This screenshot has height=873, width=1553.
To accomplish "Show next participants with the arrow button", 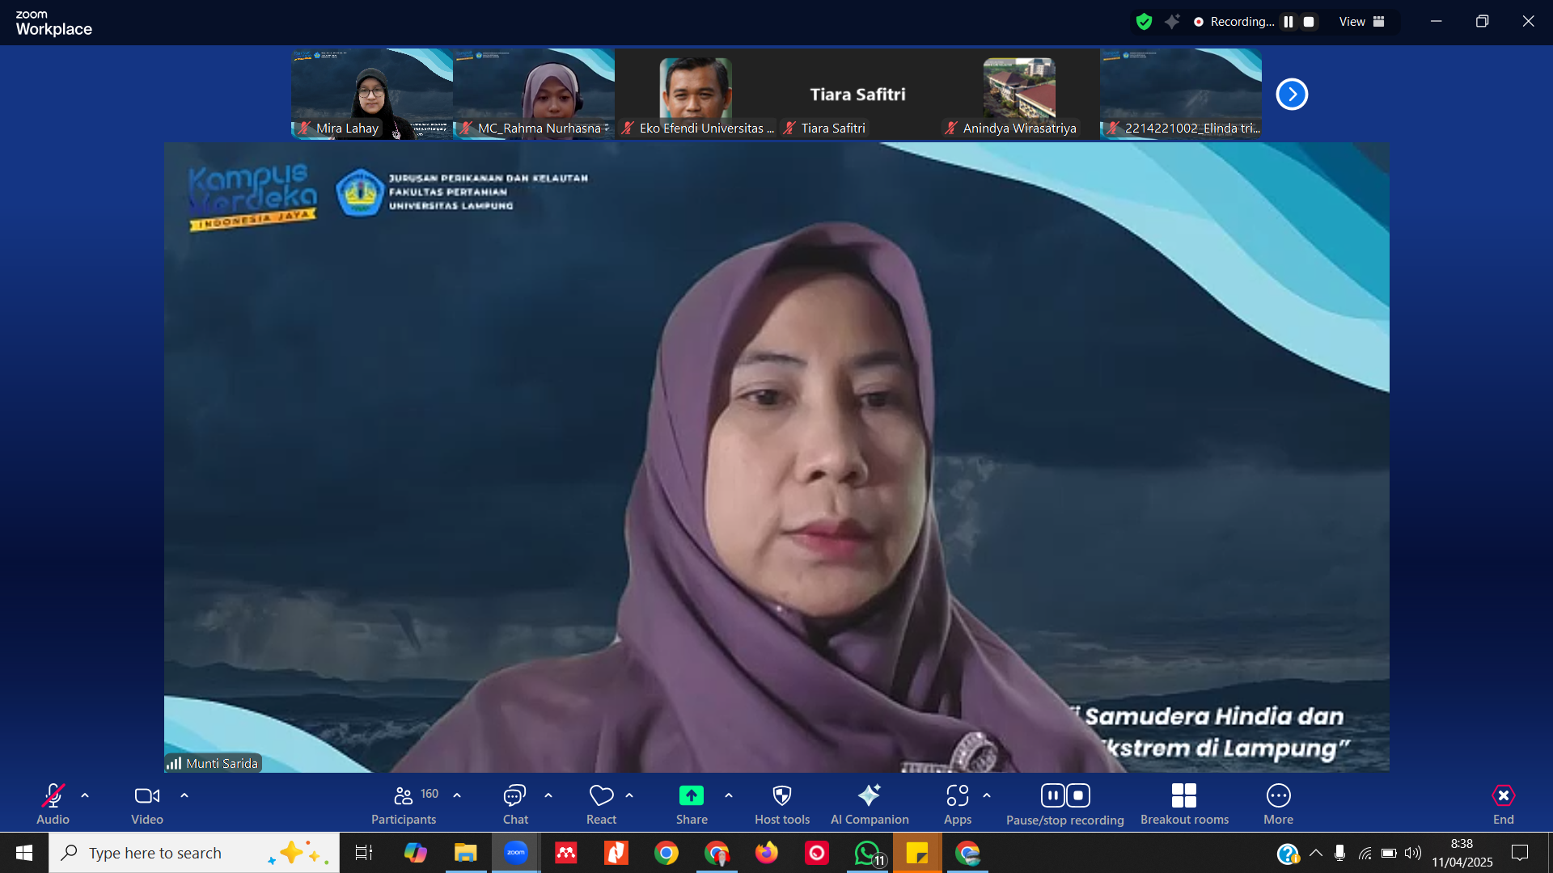I will point(1292,95).
